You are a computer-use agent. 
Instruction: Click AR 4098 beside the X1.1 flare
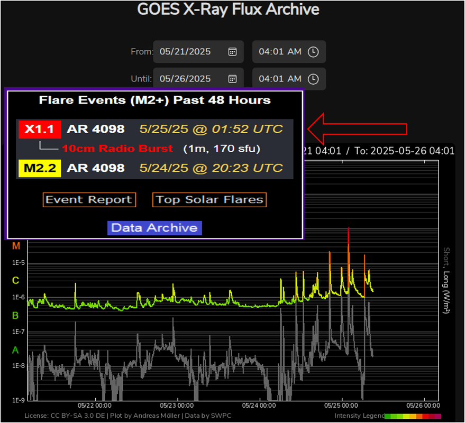point(96,129)
